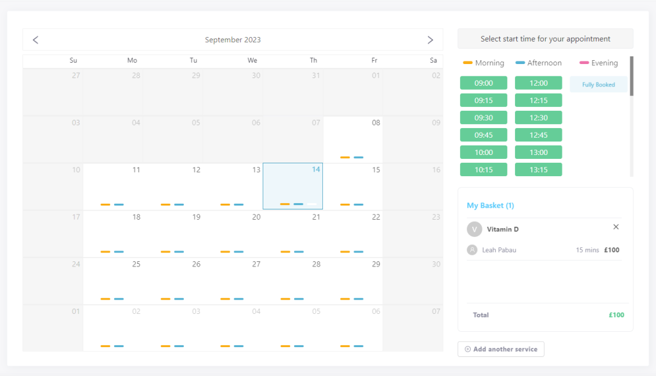Click the V avatar for Vitamin D
Viewport: 656px width, 376px height.
click(474, 229)
